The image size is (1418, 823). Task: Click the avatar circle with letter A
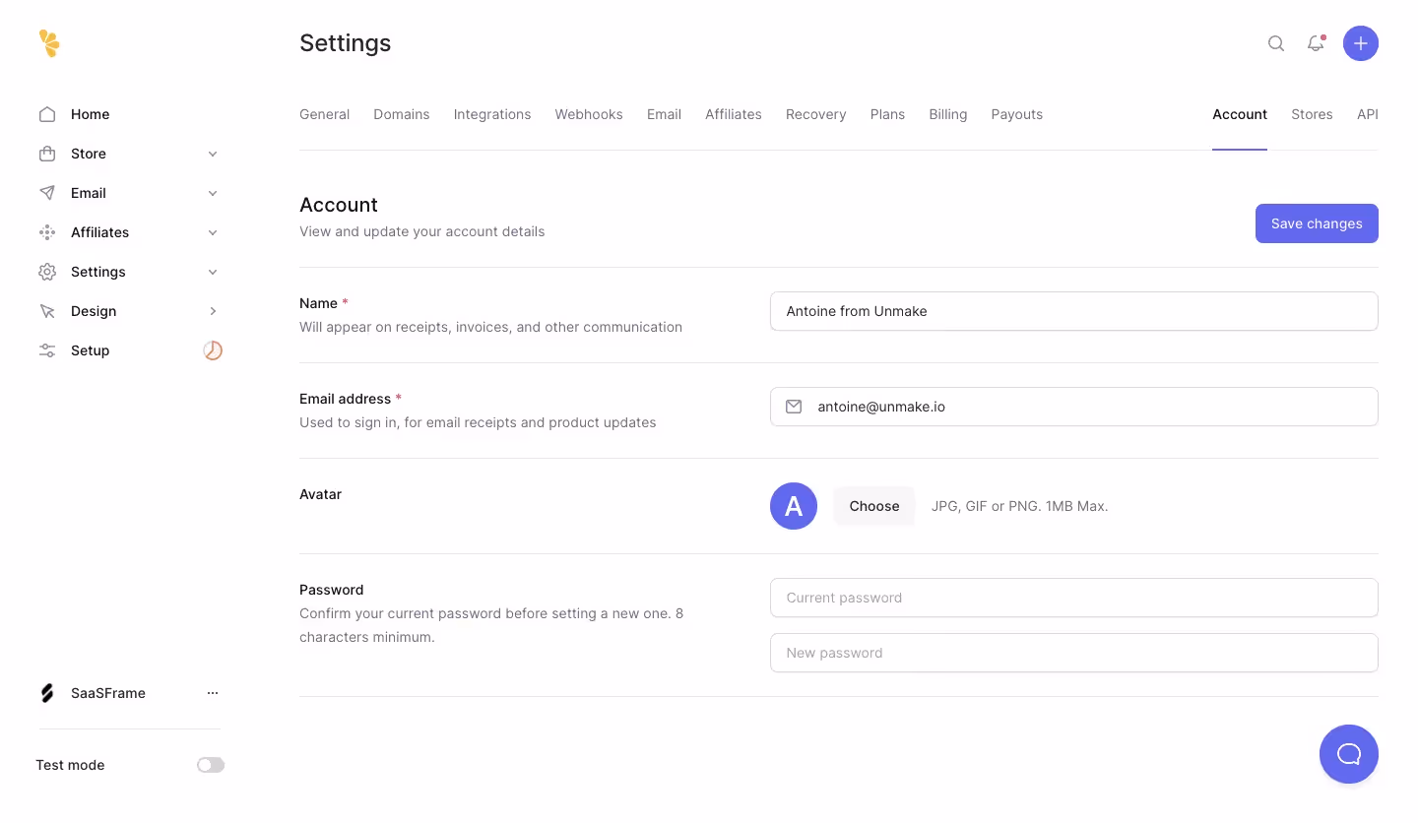coord(793,506)
